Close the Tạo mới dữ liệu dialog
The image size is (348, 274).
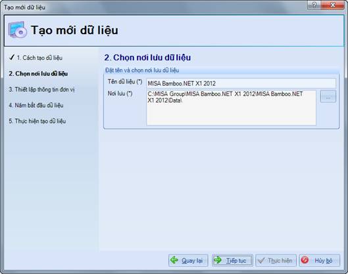tap(333, 5)
